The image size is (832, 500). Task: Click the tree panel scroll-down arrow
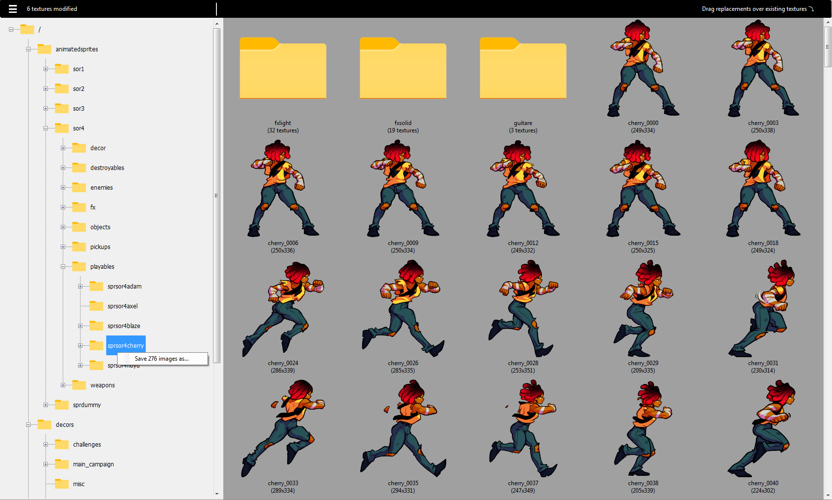[216, 494]
